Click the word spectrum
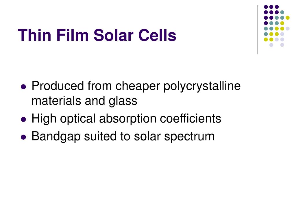Screen dimensions: 296x222 [189, 137]
